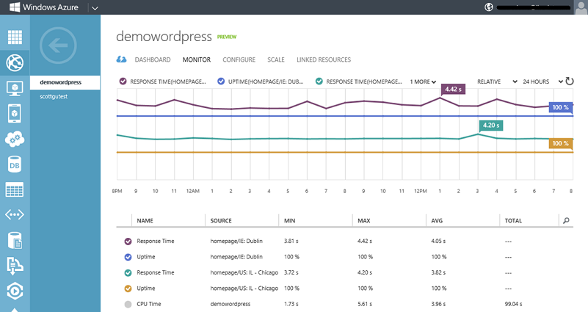Open the 24 HOURS time range dropdown

point(543,81)
